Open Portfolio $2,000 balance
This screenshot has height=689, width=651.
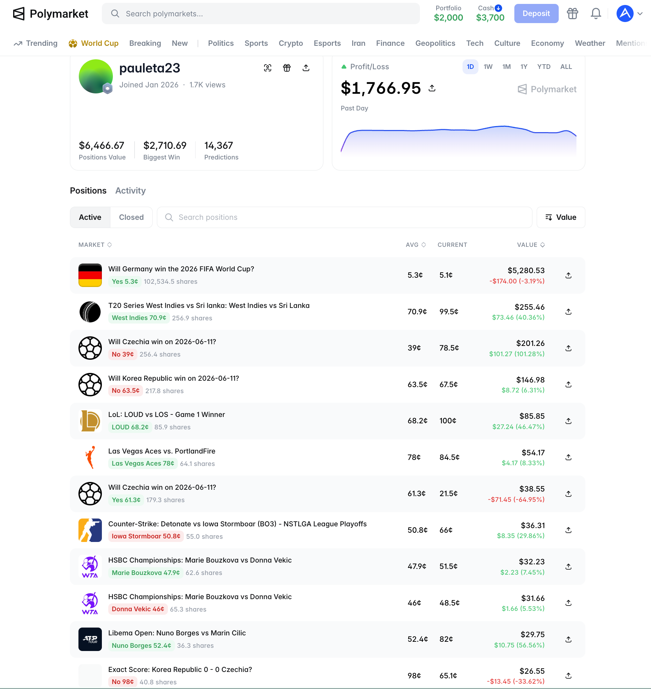tap(448, 13)
